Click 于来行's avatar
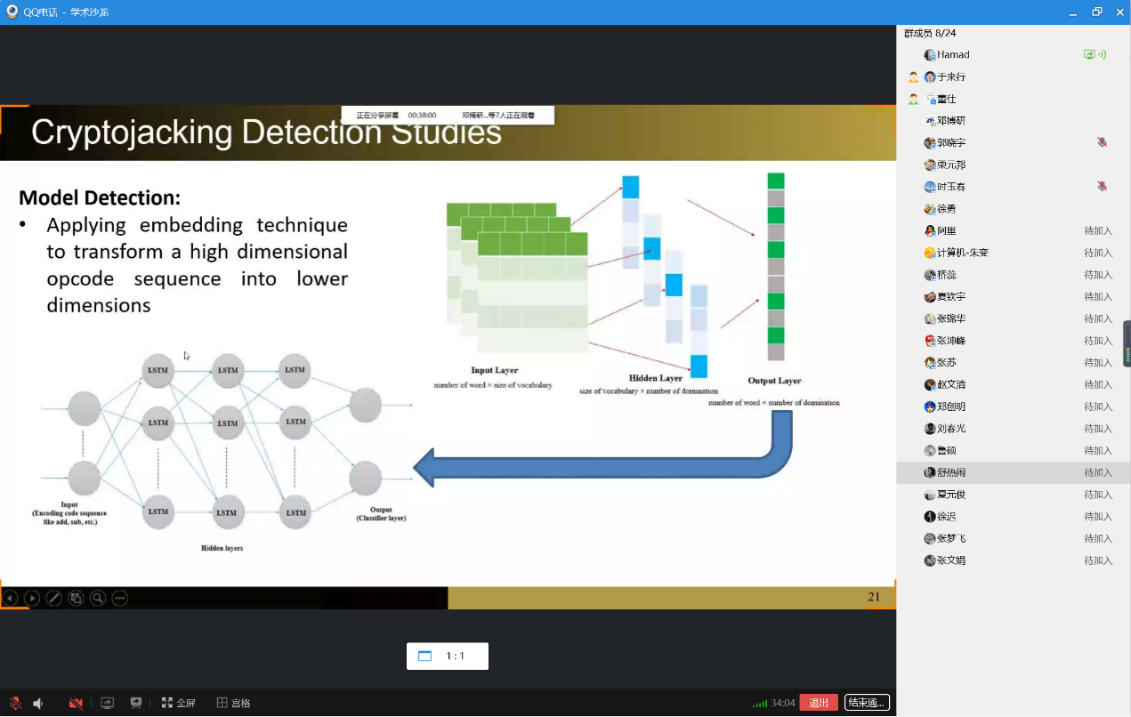The height and width of the screenshot is (717, 1131). coord(930,77)
